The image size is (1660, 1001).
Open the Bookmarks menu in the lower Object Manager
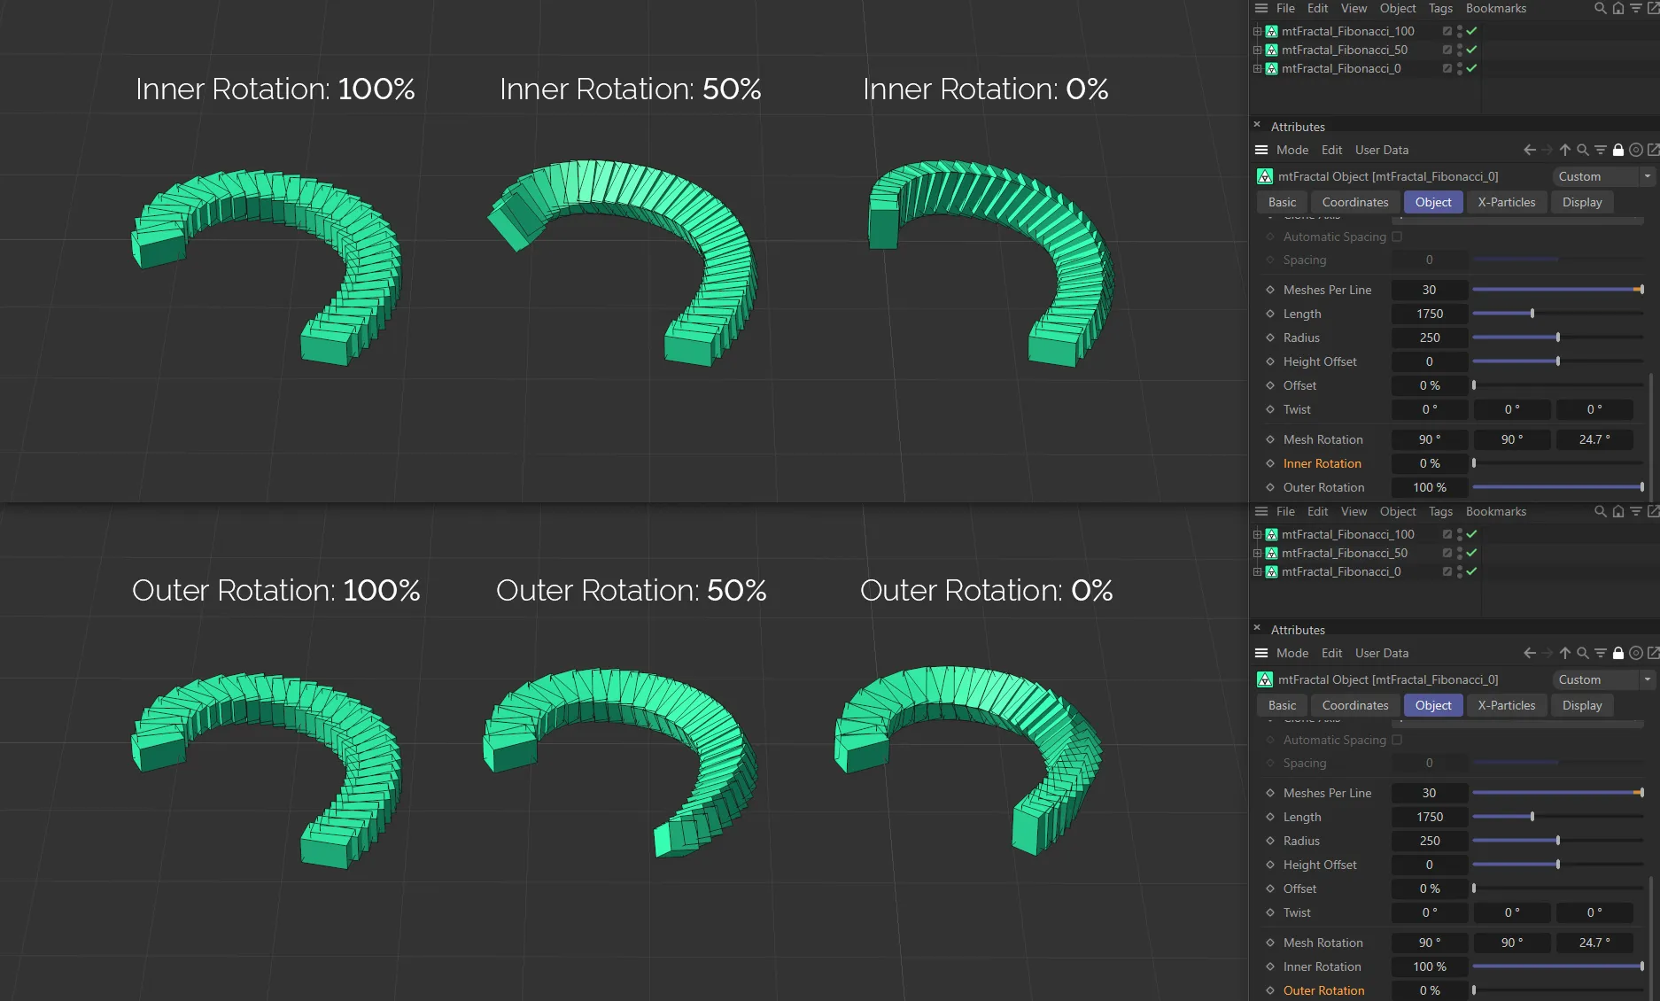(1495, 511)
